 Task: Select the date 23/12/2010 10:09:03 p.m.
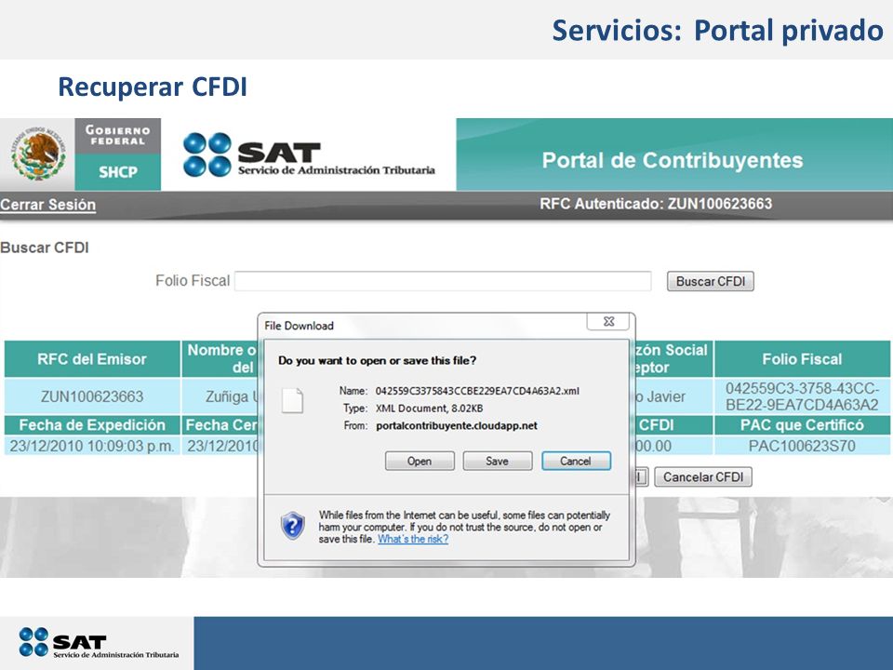[x=92, y=446]
